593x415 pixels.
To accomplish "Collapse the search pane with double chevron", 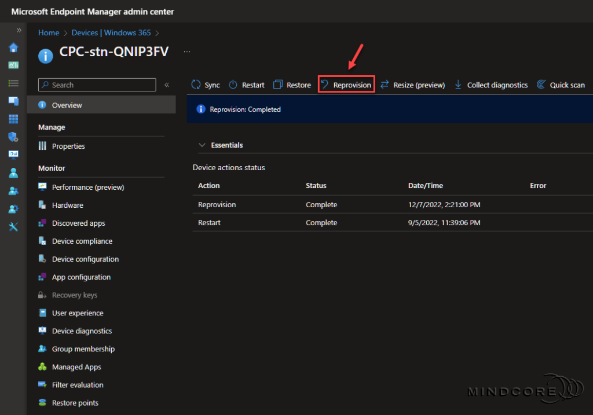I will tap(167, 85).
